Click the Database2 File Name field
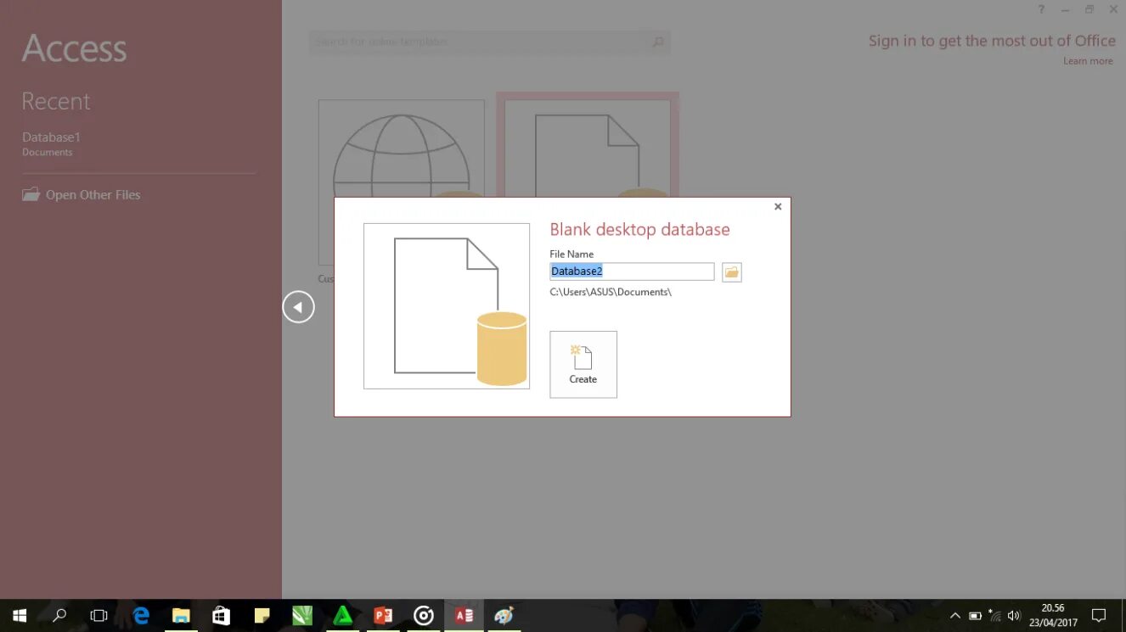The width and height of the screenshot is (1126, 632). coord(632,271)
